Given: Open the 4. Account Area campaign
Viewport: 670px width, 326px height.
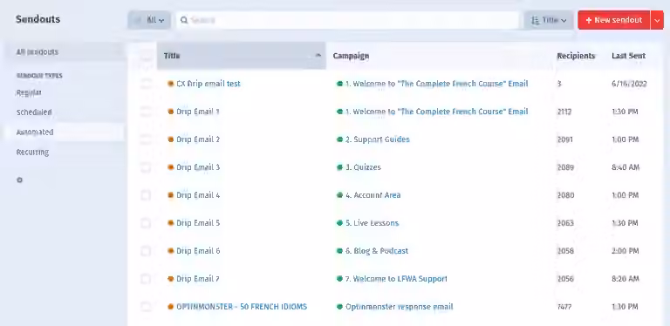Looking at the screenshot, I should 373,195.
